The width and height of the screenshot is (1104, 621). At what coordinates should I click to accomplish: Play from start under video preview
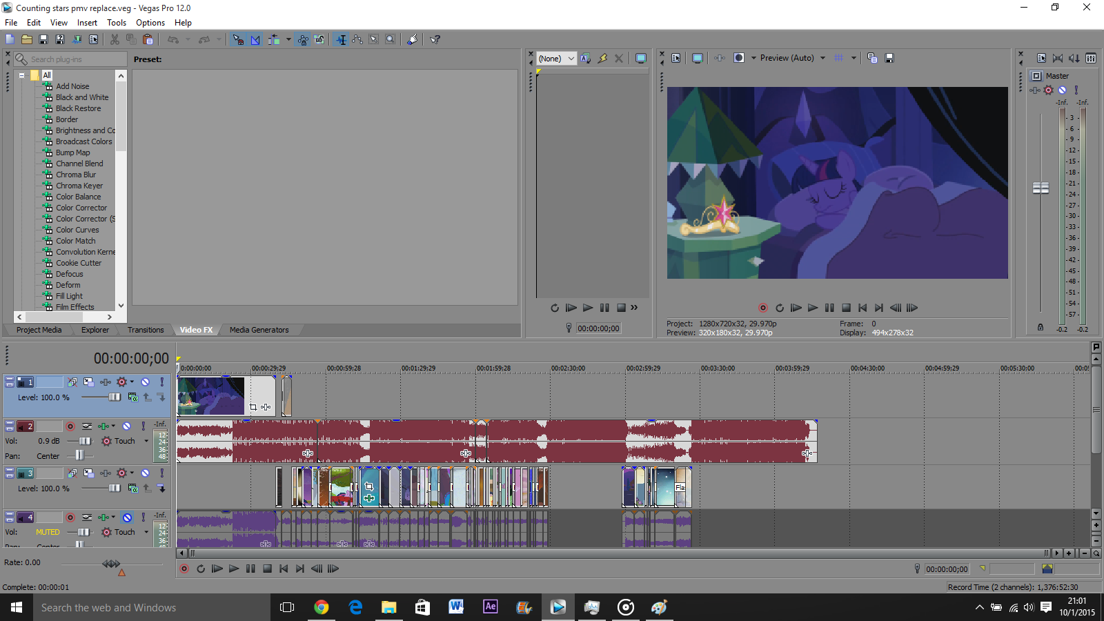[x=796, y=308]
